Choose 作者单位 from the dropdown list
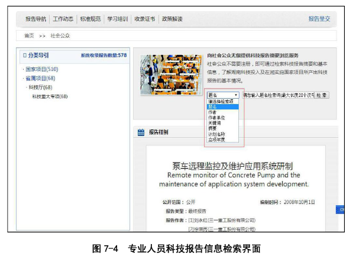This screenshot has height=256, width=359. coord(216,118)
